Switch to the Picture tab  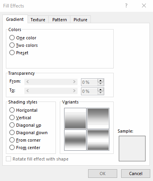80,20
